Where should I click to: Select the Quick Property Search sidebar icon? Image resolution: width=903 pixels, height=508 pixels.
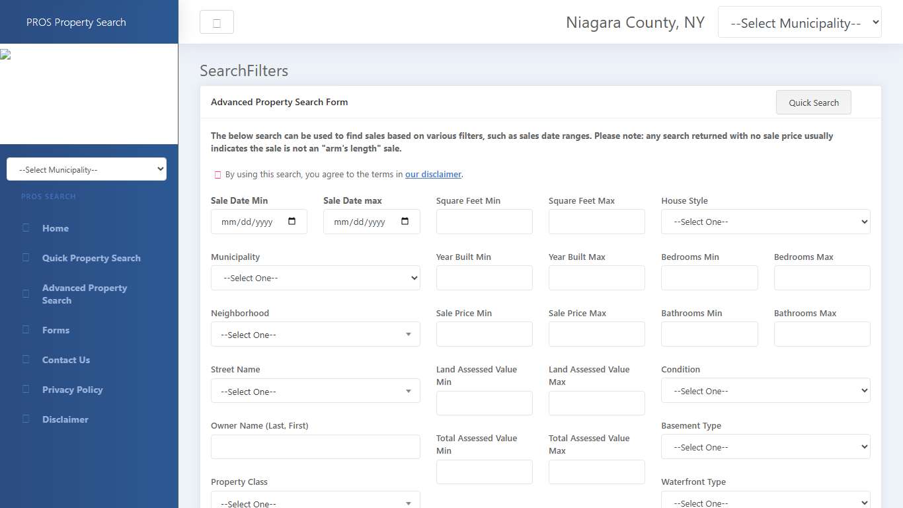pyautogui.click(x=26, y=258)
